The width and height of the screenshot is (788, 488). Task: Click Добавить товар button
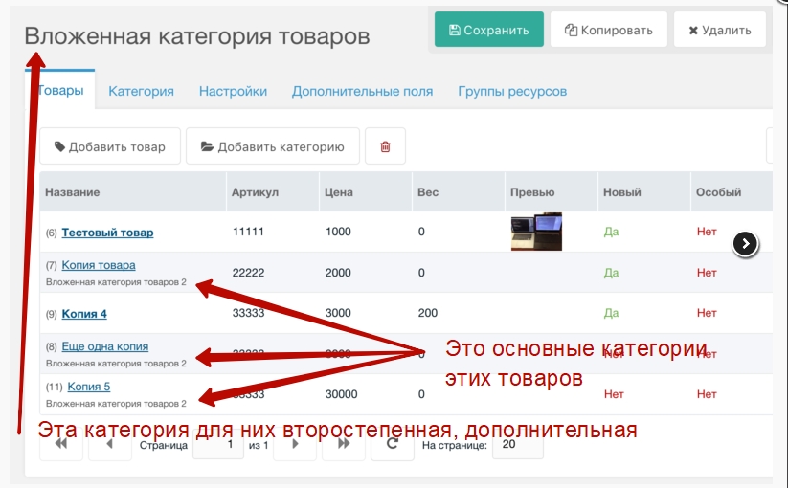tap(109, 146)
